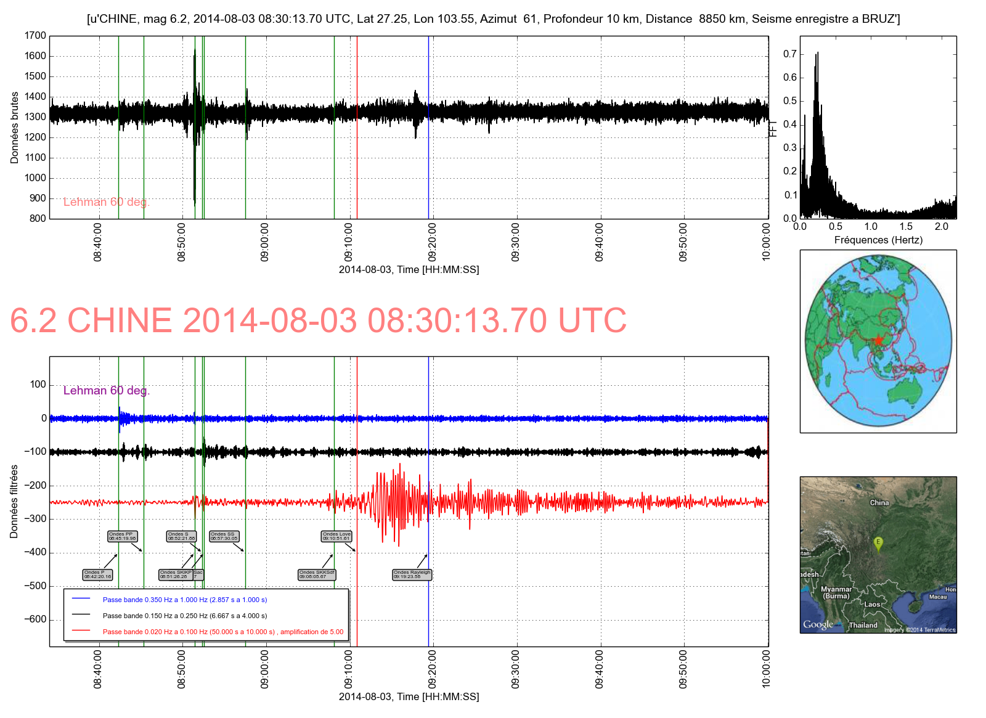Click the 0.7 tick on the FFT y-axis
Image resolution: width=986 pixels, height=718 pixels.
[790, 54]
